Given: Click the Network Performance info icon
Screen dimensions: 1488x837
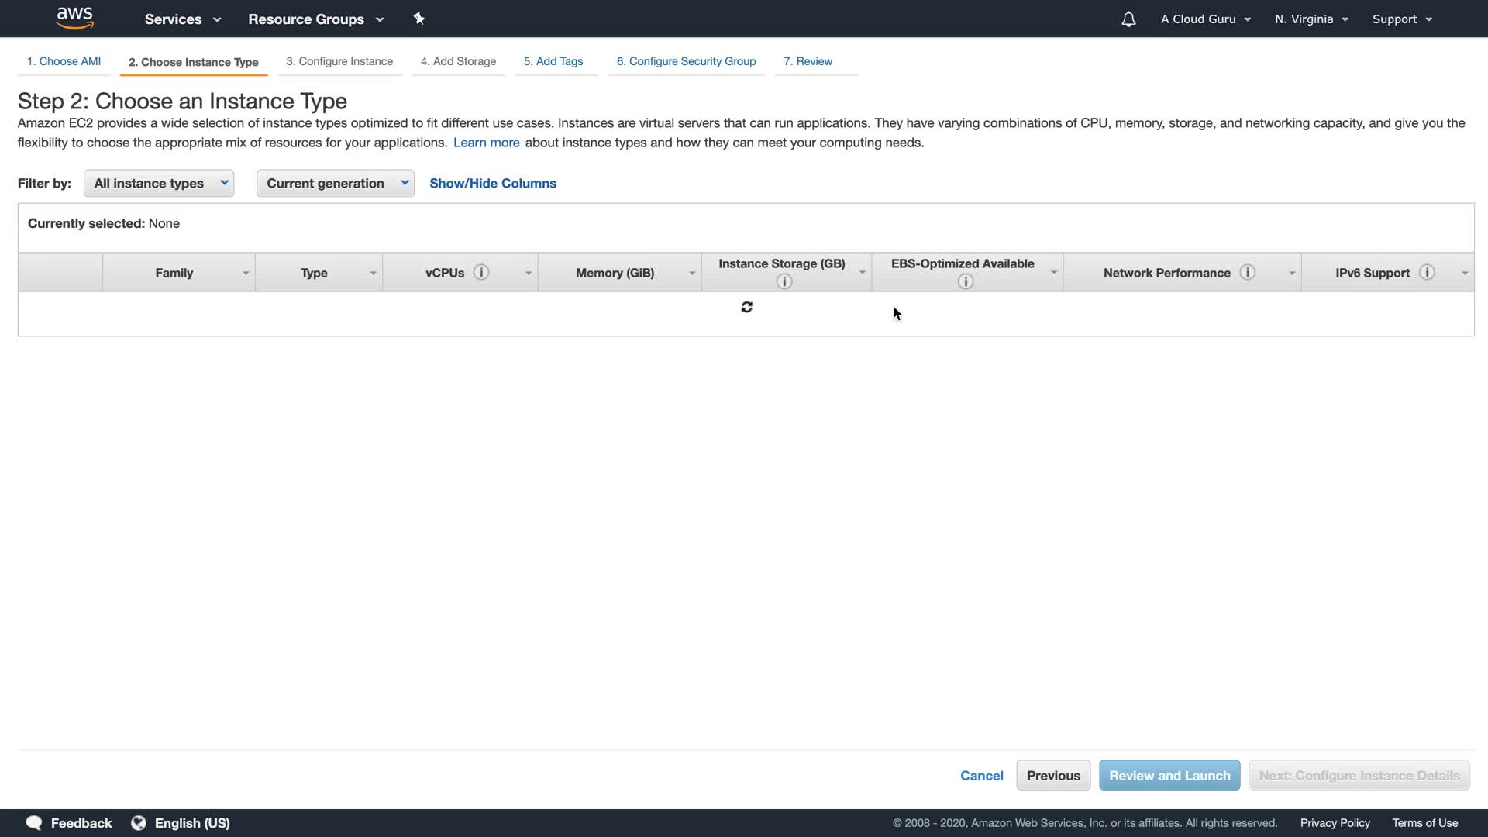Looking at the screenshot, I should (x=1247, y=272).
